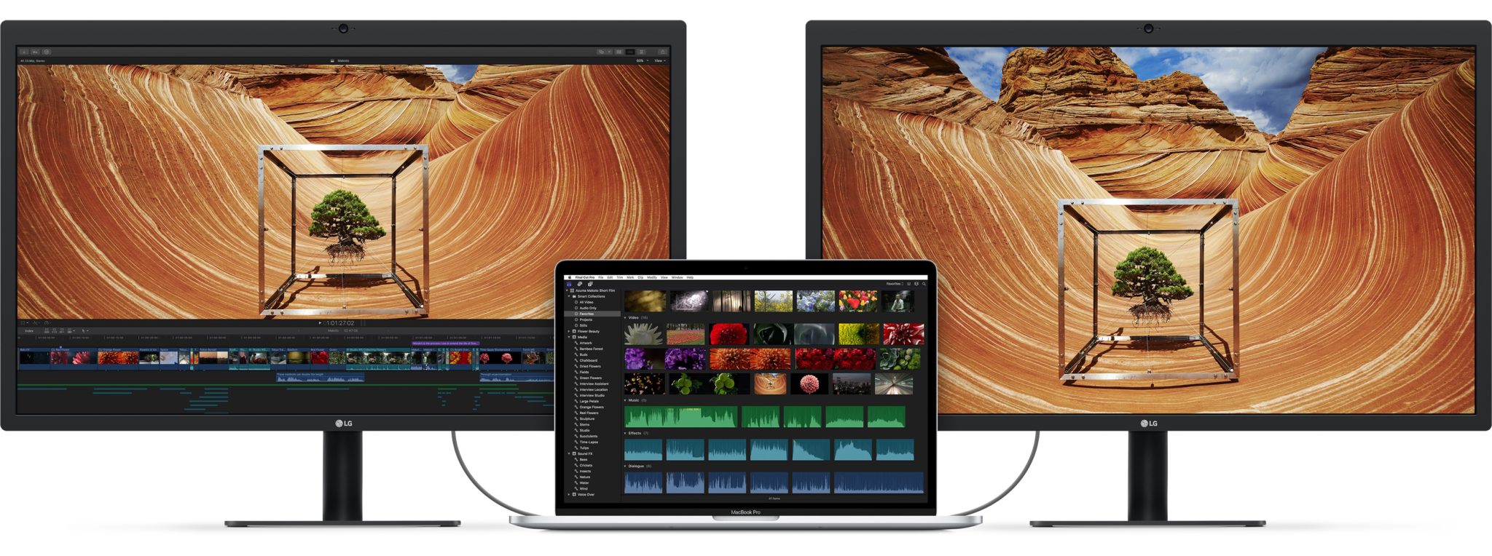Open the Mark menu
The height and width of the screenshot is (556, 1492).
tap(630, 277)
